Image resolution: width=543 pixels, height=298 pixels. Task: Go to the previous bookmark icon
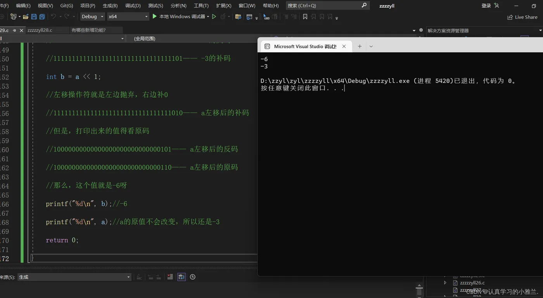[313, 17]
